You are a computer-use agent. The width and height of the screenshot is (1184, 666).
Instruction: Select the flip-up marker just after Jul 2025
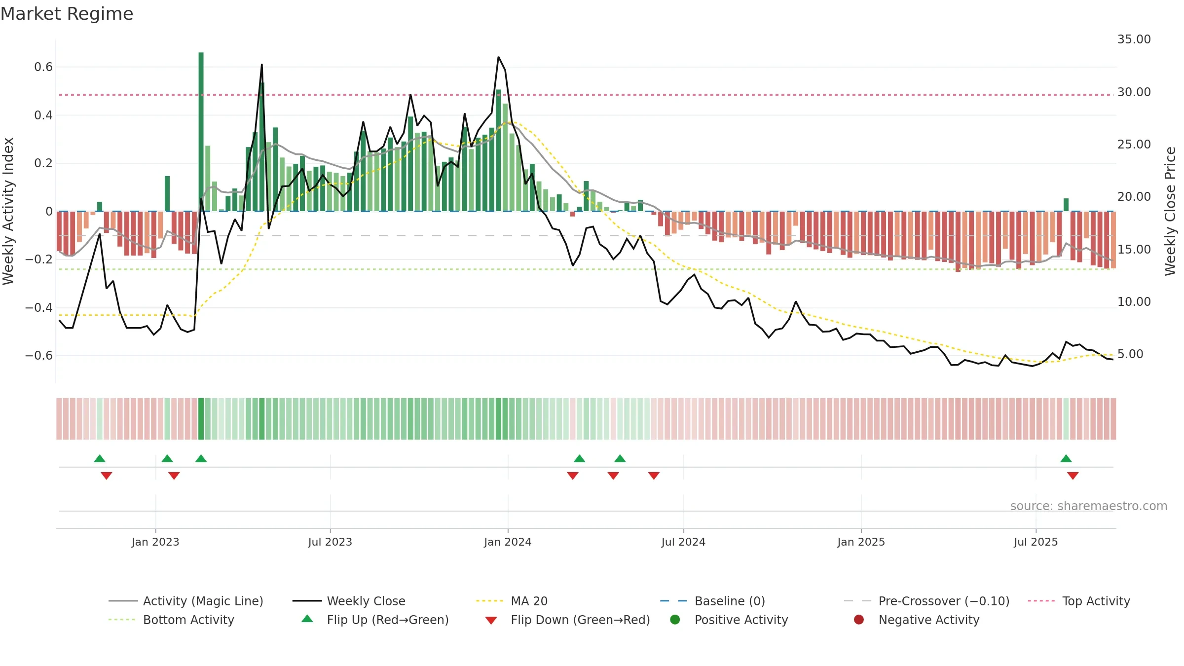click(x=1066, y=458)
